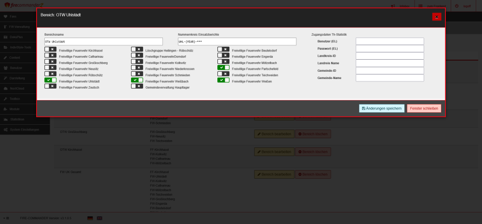482x224 pixels.
Task: Click the logoff power icon
Action: pyautogui.click(x=456, y=6)
